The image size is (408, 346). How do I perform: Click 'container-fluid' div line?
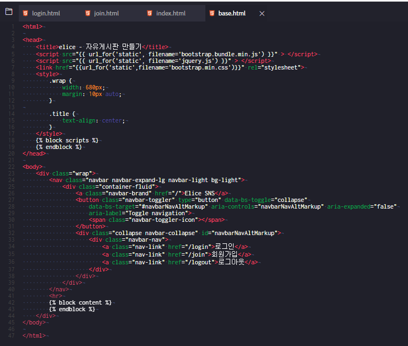(x=110, y=187)
